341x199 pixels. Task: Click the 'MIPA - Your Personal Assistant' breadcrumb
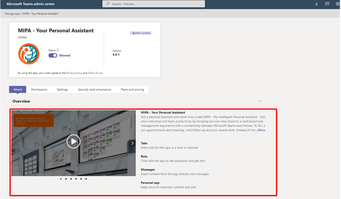click(x=41, y=14)
